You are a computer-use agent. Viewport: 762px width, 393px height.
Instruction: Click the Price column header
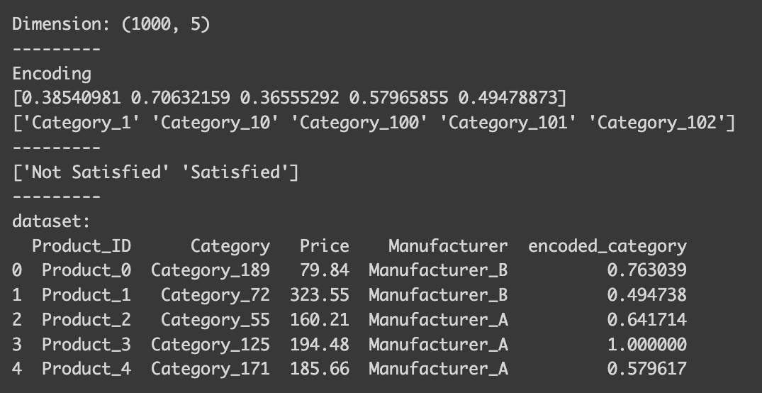(324, 246)
